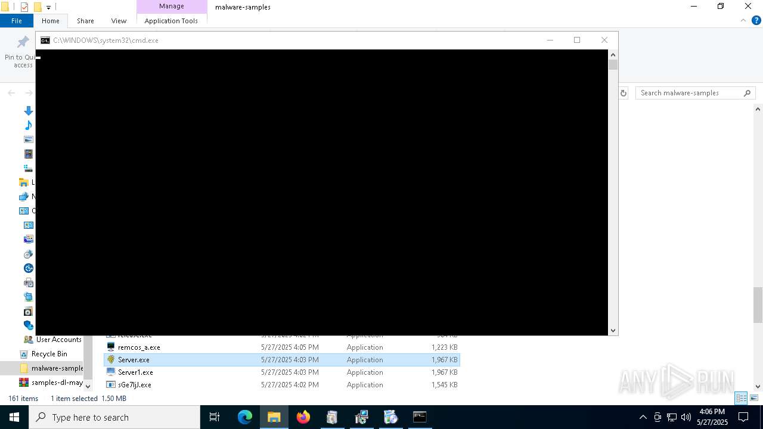The image size is (763, 429).
Task: Open the network tray icon
Action: 672,417
